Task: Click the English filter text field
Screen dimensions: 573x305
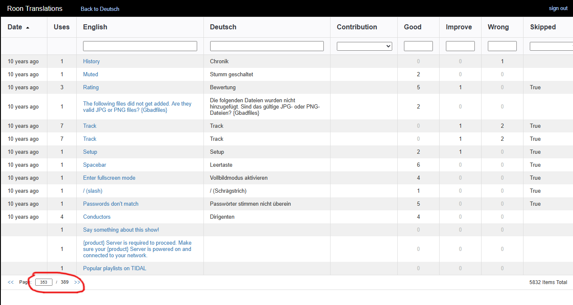Action: (x=140, y=46)
